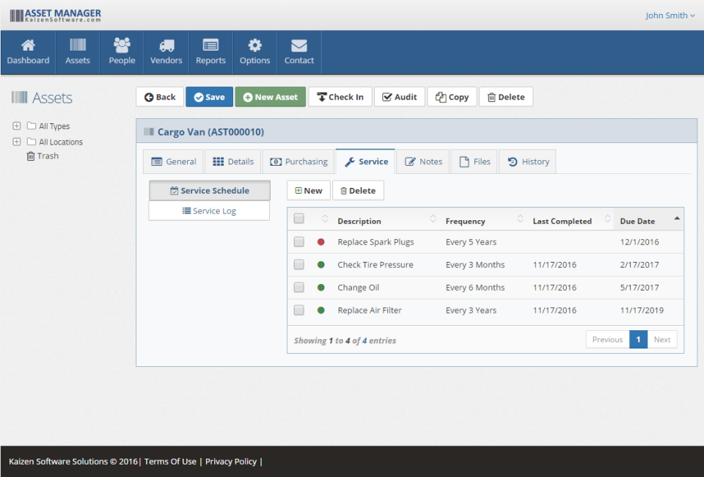This screenshot has height=477, width=704.
Task: Tick the select-all checkbox in table header
Action: tap(298, 218)
